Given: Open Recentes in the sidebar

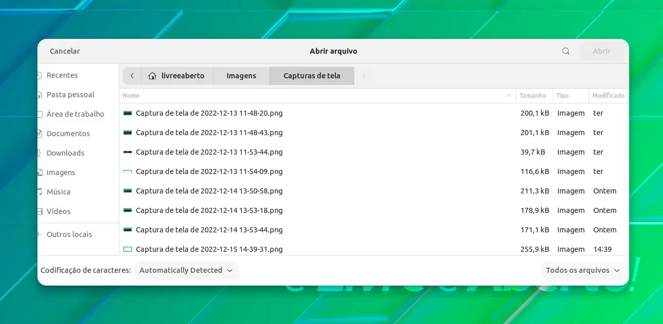Looking at the screenshot, I should tap(62, 75).
